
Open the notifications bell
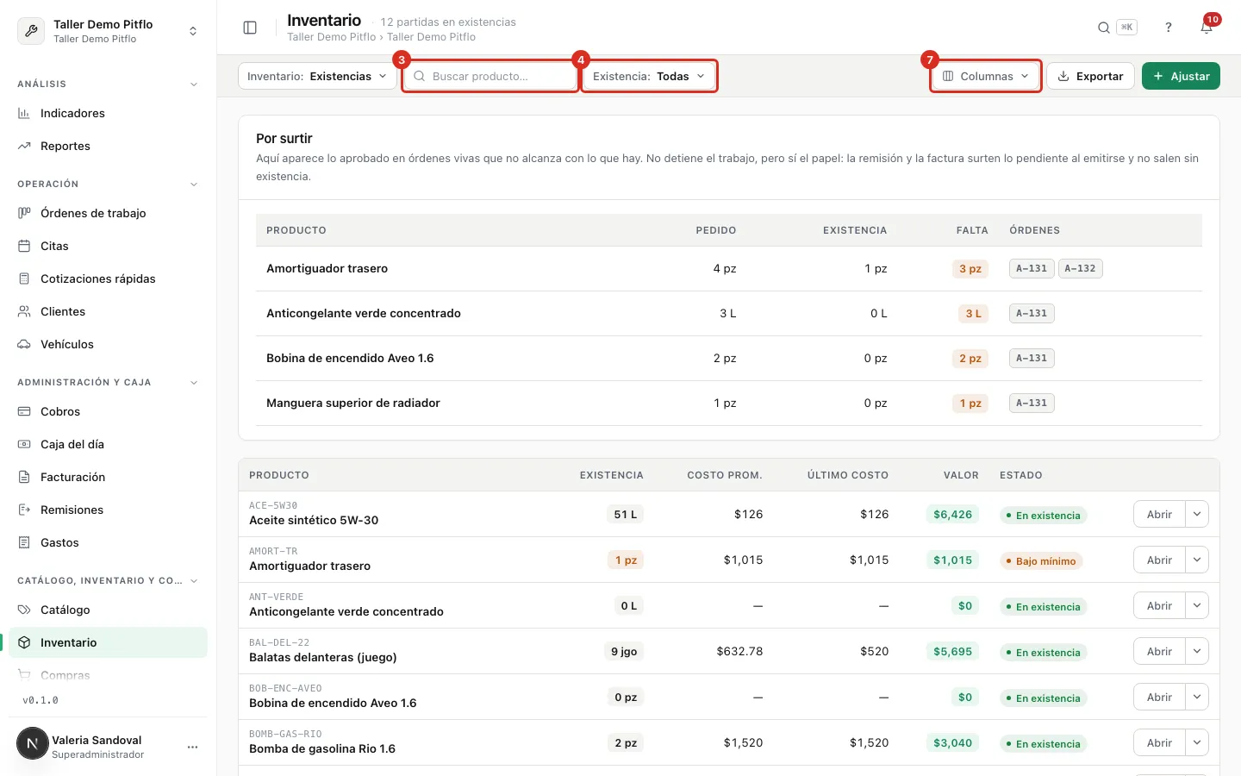tap(1207, 28)
